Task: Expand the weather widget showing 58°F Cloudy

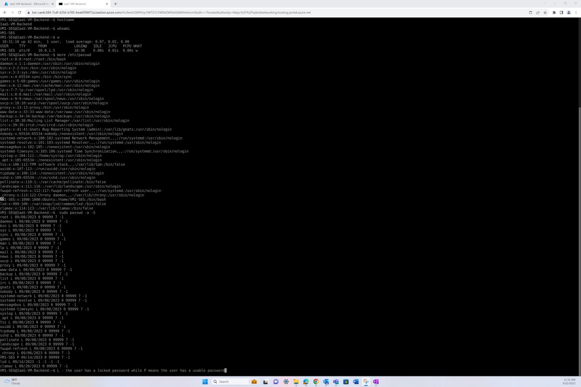Action: click(13, 381)
